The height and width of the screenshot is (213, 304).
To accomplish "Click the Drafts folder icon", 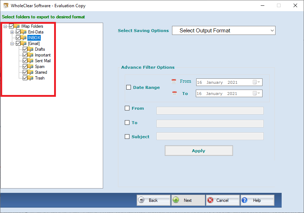I will pyautogui.click(x=30, y=49).
